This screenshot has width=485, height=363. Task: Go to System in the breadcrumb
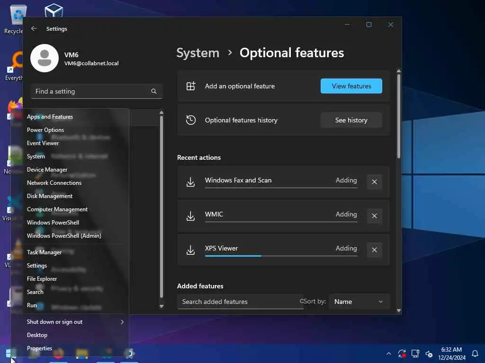click(198, 53)
